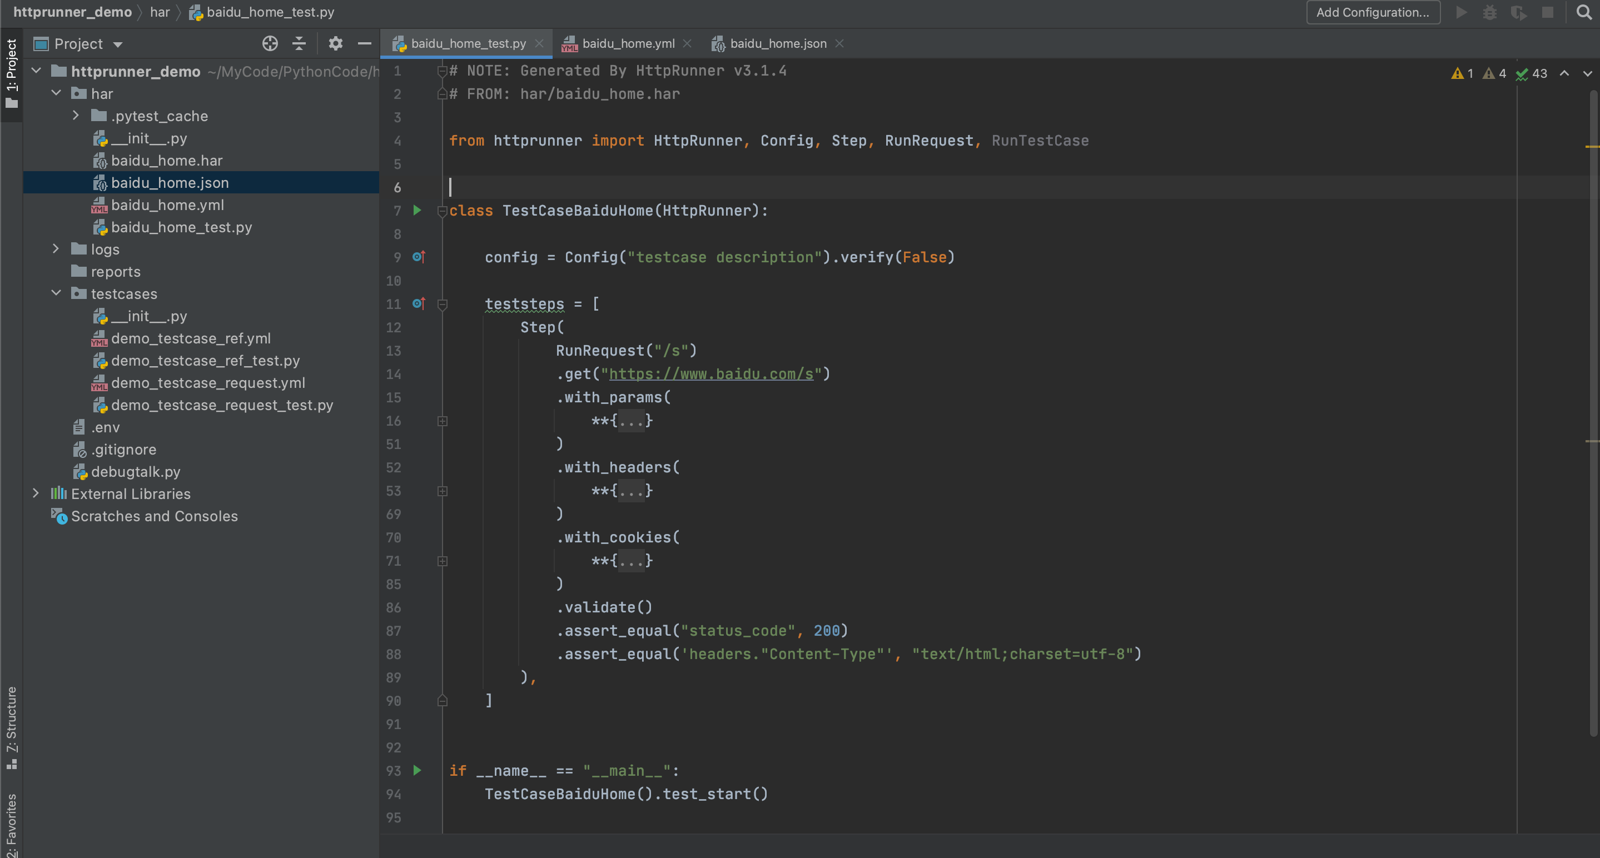Fold the class definition at line 7
1600x858 pixels.
pos(442,211)
